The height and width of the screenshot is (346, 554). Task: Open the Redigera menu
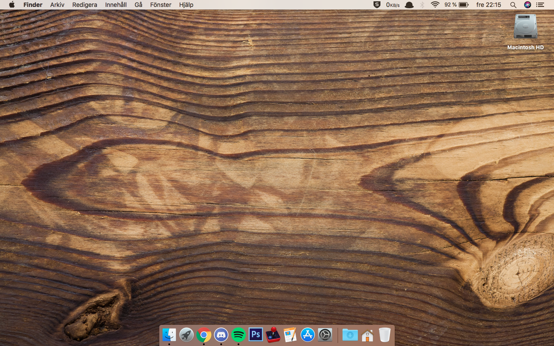(x=85, y=5)
